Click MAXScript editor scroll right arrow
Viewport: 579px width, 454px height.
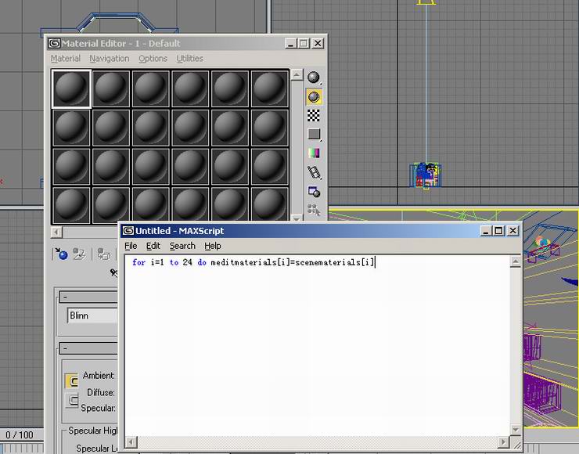503,441
